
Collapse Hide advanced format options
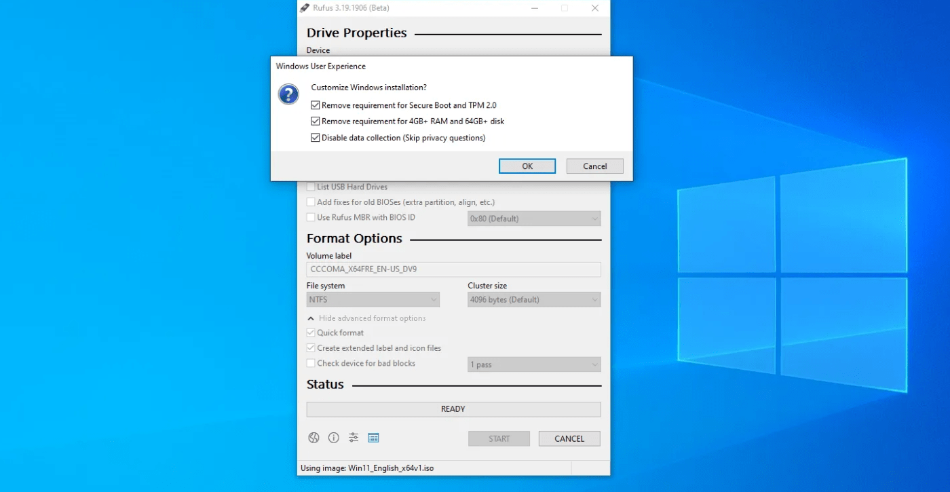(x=366, y=318)
